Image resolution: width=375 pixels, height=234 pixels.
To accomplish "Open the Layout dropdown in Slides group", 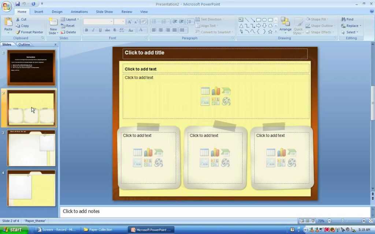I will click(x=70, y=19).
